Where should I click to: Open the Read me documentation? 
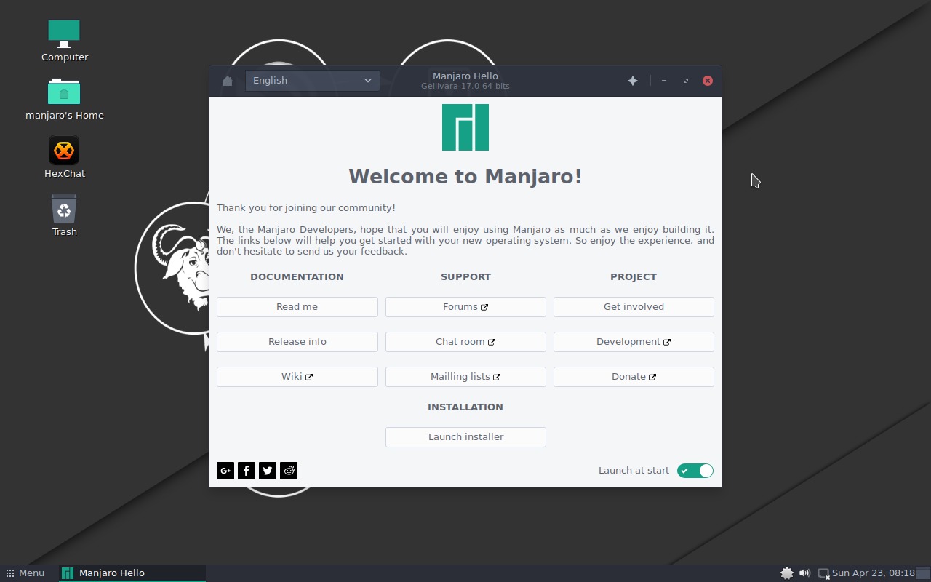tap(297, 306)
